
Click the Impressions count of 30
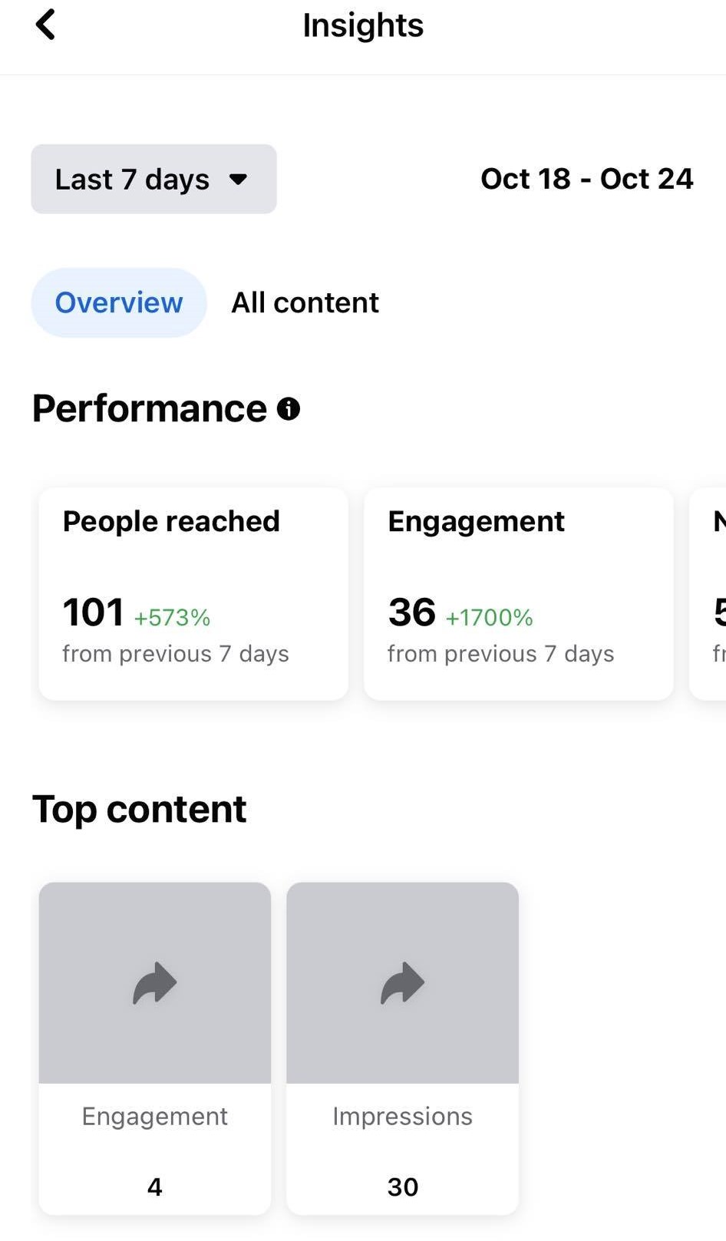[403, 1187]
